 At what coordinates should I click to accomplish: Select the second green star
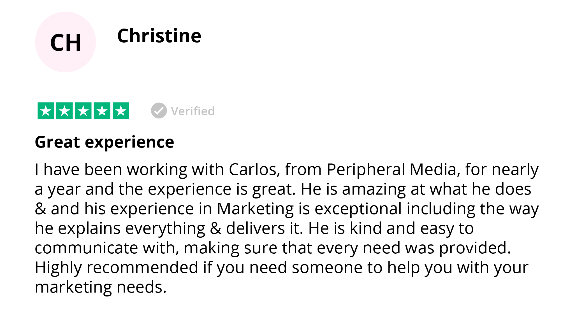(x=64, y=111)
